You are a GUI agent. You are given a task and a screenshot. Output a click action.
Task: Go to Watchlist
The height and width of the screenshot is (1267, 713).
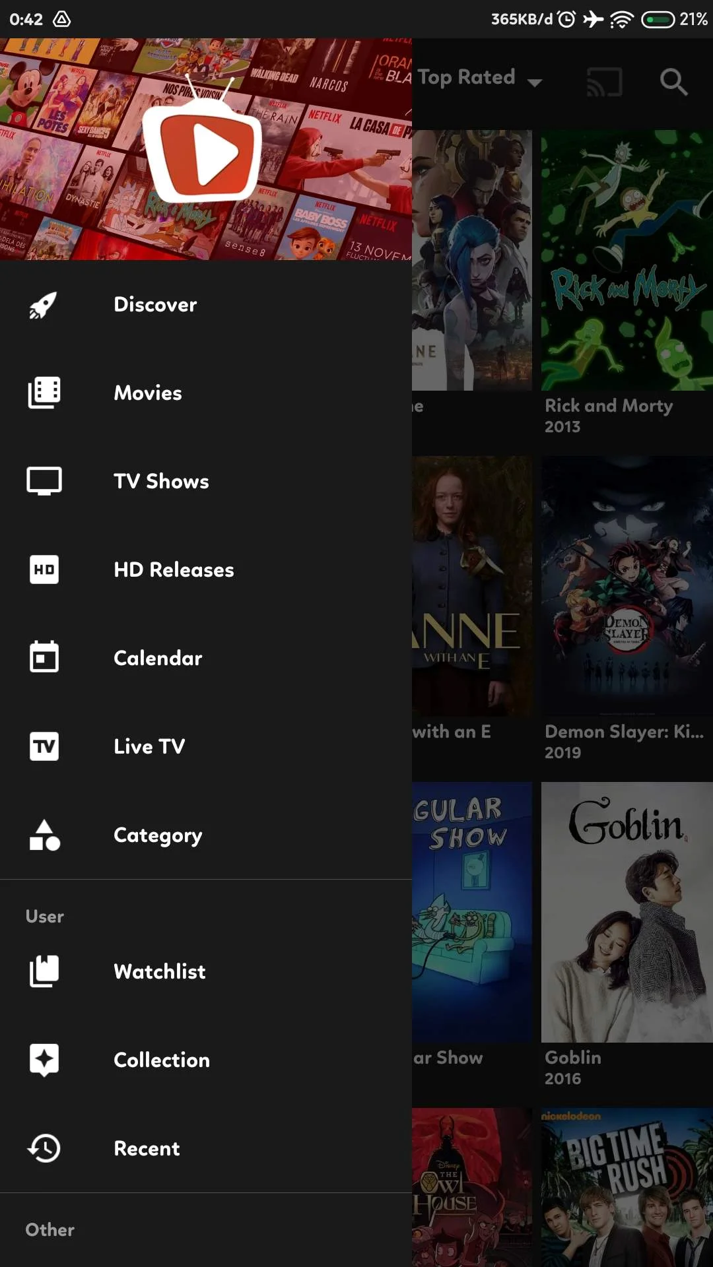[206, 971]
